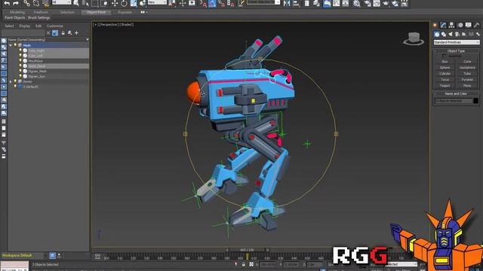Toggle the light bulb visibility of MouthGun
The image size is (483, 271).
20,61
